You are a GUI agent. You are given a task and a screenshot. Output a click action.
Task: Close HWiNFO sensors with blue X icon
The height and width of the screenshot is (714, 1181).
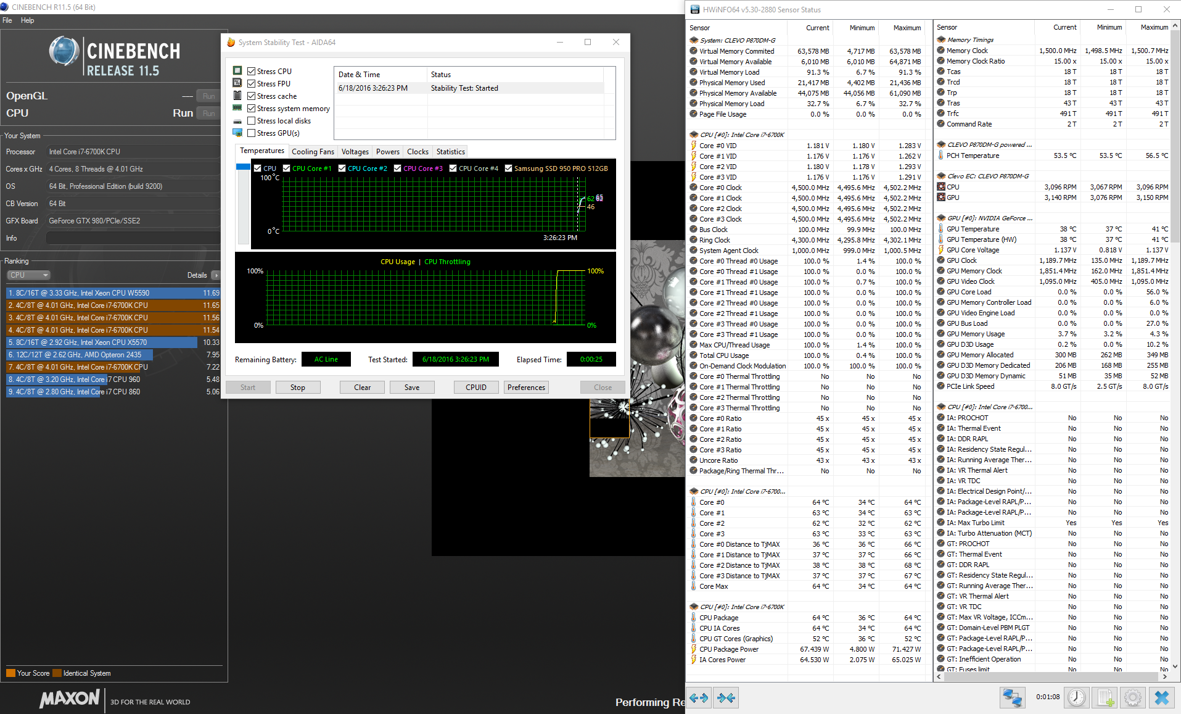(1162, 698)
